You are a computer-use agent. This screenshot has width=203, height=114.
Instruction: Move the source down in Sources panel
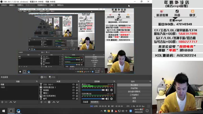pos(58,102)
